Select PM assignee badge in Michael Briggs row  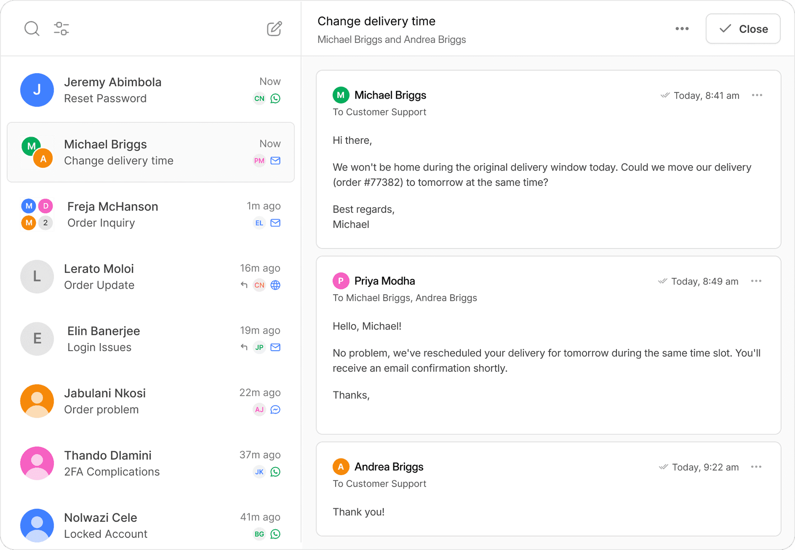[x=259, y=161]
